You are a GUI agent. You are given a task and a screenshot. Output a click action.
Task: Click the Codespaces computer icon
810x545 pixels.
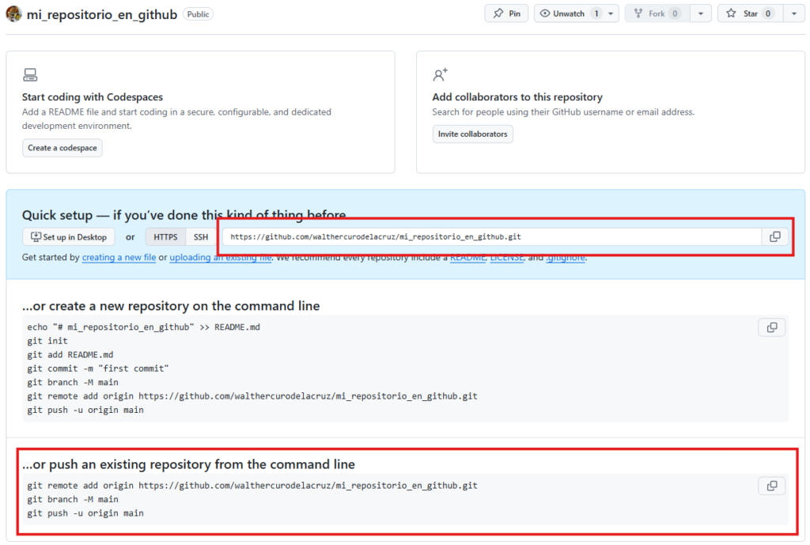pyautogui.click(x=30, y=75)
